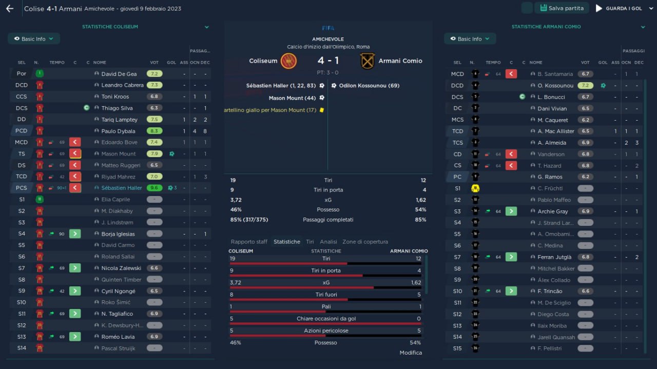Go back with the top-left arrow
The image size is (657, 369).
[9, 8]
